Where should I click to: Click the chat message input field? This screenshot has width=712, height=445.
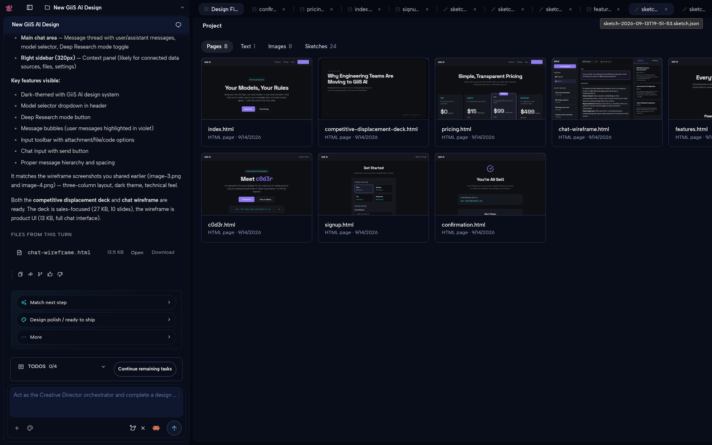(x=96, y=402)
